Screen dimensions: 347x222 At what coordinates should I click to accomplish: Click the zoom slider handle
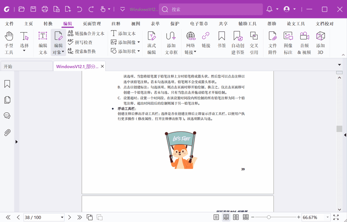click(x=269, y=217)
